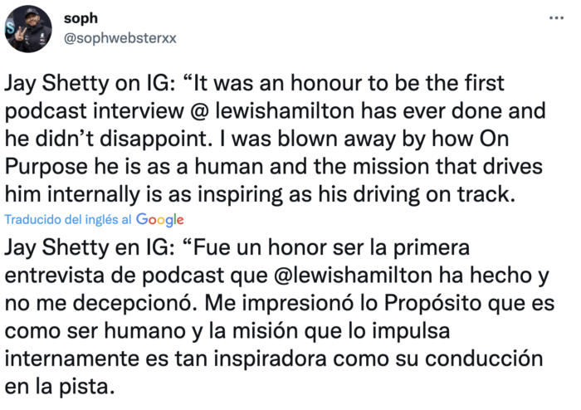This screenshot has height=410, width=581.
Task: Click the Google logo in translation notice
Action: 159,220
